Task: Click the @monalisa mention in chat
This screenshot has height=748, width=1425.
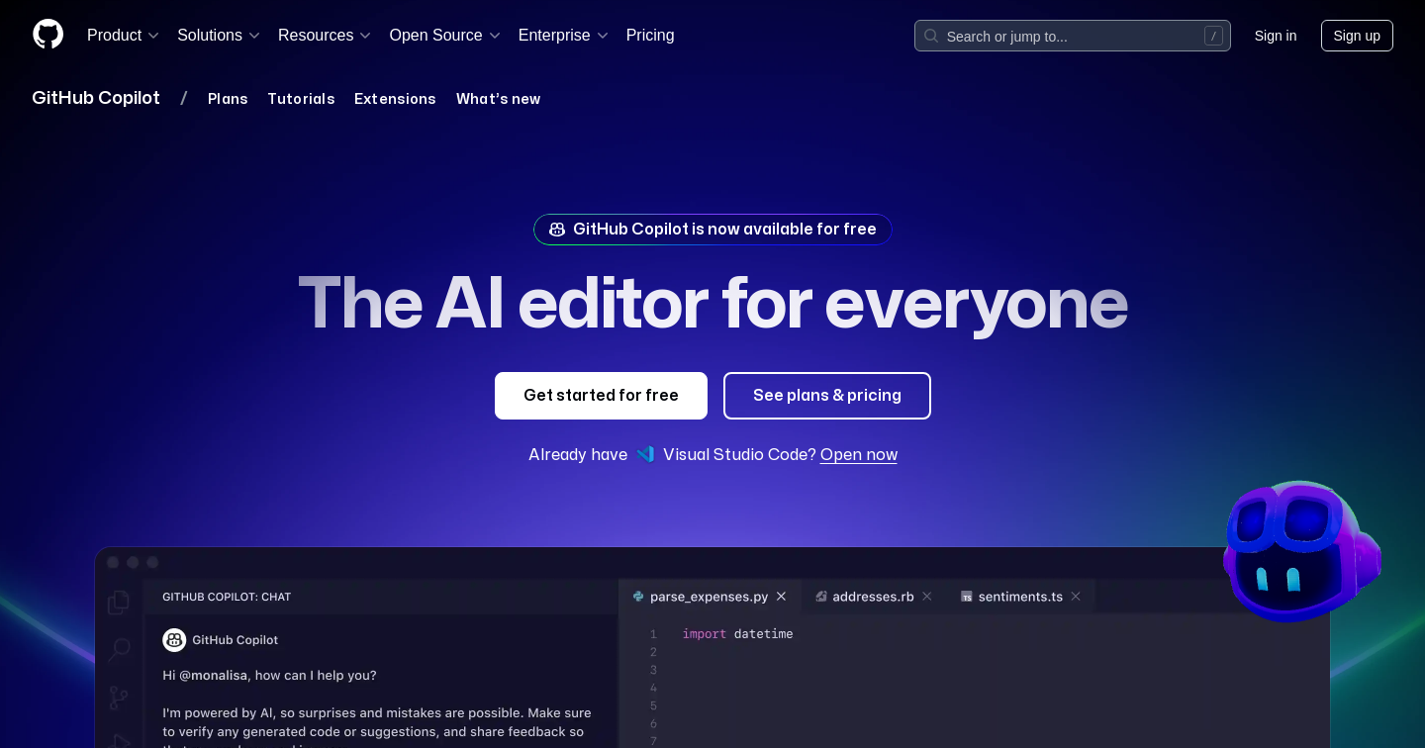Action: [213, 676]
